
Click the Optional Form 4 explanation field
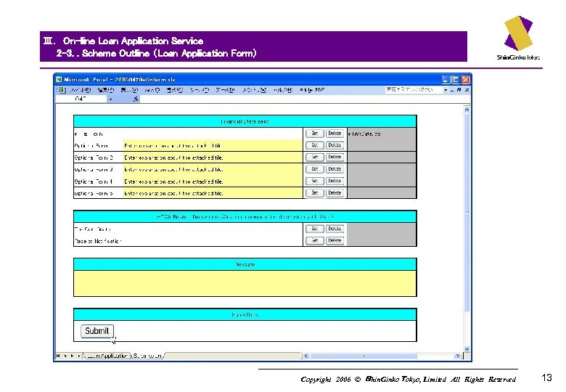pyautogui.click(x=213, y=181)
